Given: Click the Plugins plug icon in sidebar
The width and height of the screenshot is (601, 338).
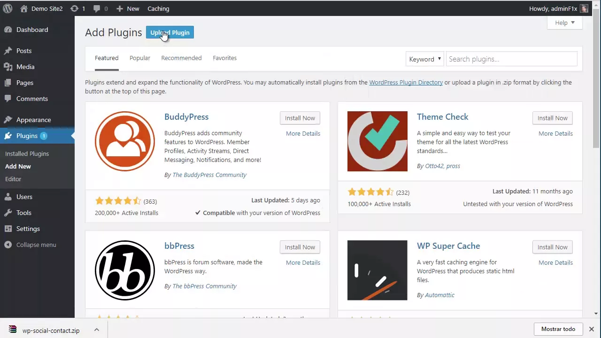Looking at the screenshot, I should pos(8,136).
